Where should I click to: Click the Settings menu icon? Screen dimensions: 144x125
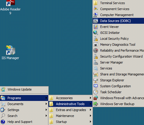(3, 110)
